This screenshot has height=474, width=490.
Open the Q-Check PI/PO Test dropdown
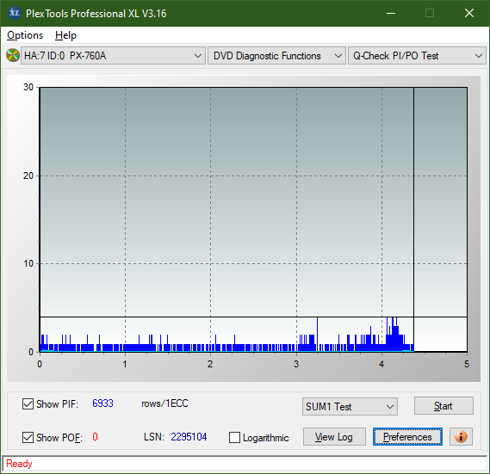coord(417,56)
